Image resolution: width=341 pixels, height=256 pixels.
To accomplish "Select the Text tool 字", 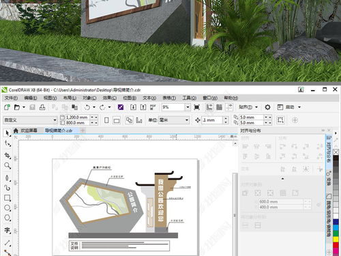I will pos(8,230).
